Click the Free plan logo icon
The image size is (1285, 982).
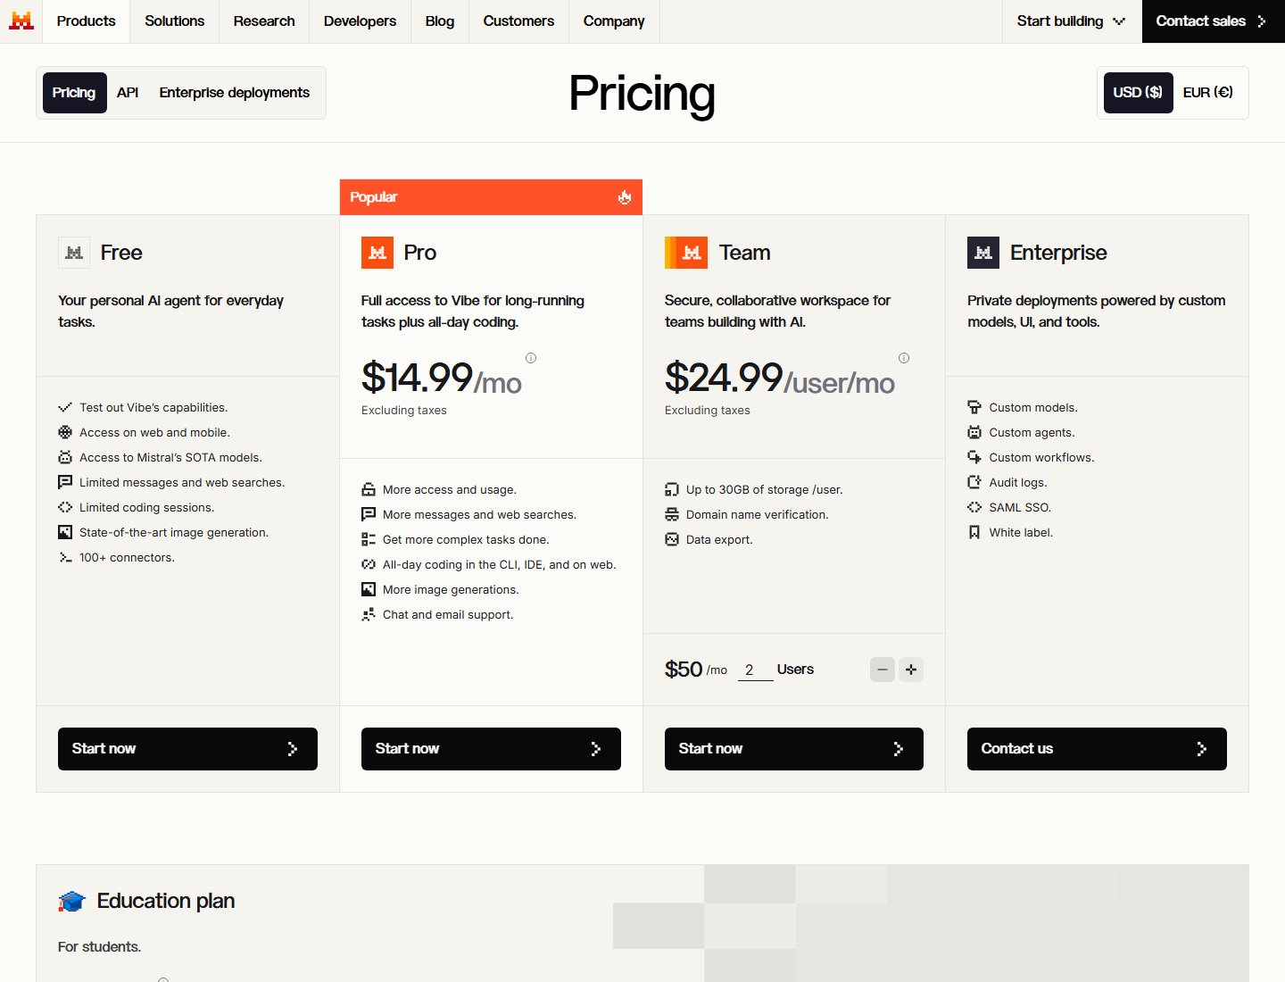(74, 253)
